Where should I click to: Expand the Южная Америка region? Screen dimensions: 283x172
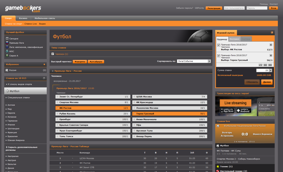(x=15, y=140)
